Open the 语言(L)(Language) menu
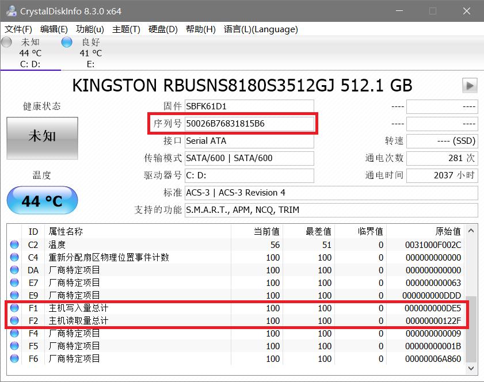This screenshot has height=382, width=484. [261, 29]
